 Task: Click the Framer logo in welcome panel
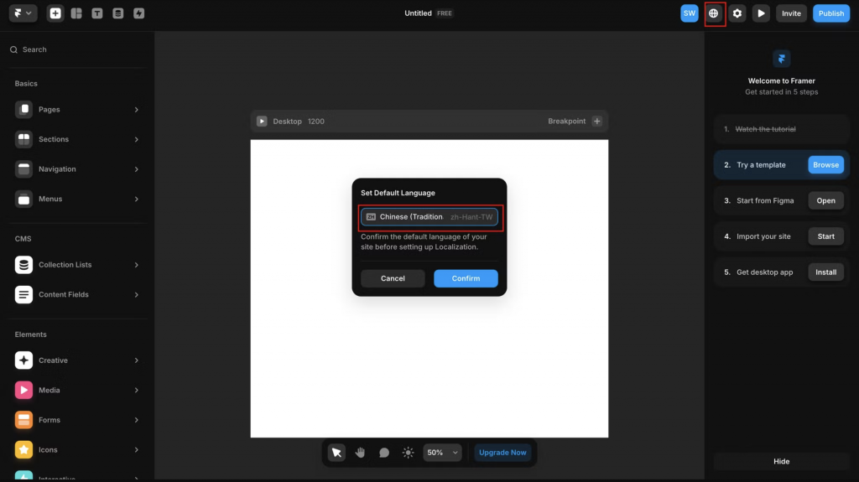coord(781,59)
